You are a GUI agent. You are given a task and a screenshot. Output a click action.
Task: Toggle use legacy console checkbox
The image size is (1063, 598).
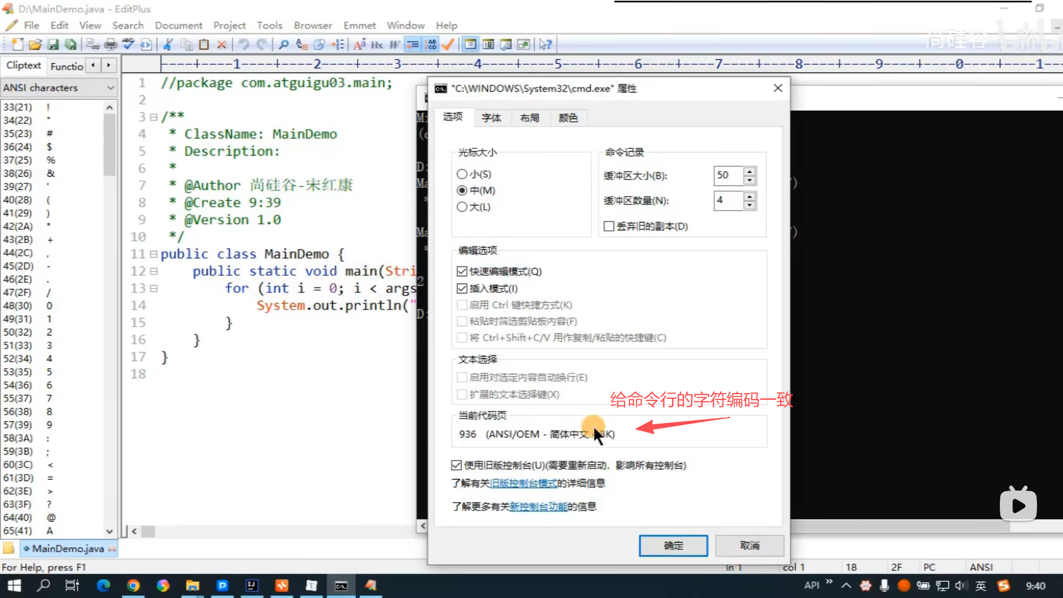click(457, 465)
